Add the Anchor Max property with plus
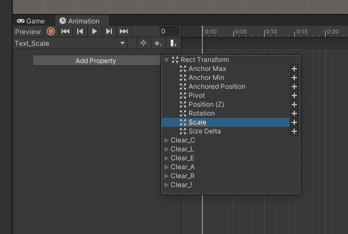 pos(294,69)
